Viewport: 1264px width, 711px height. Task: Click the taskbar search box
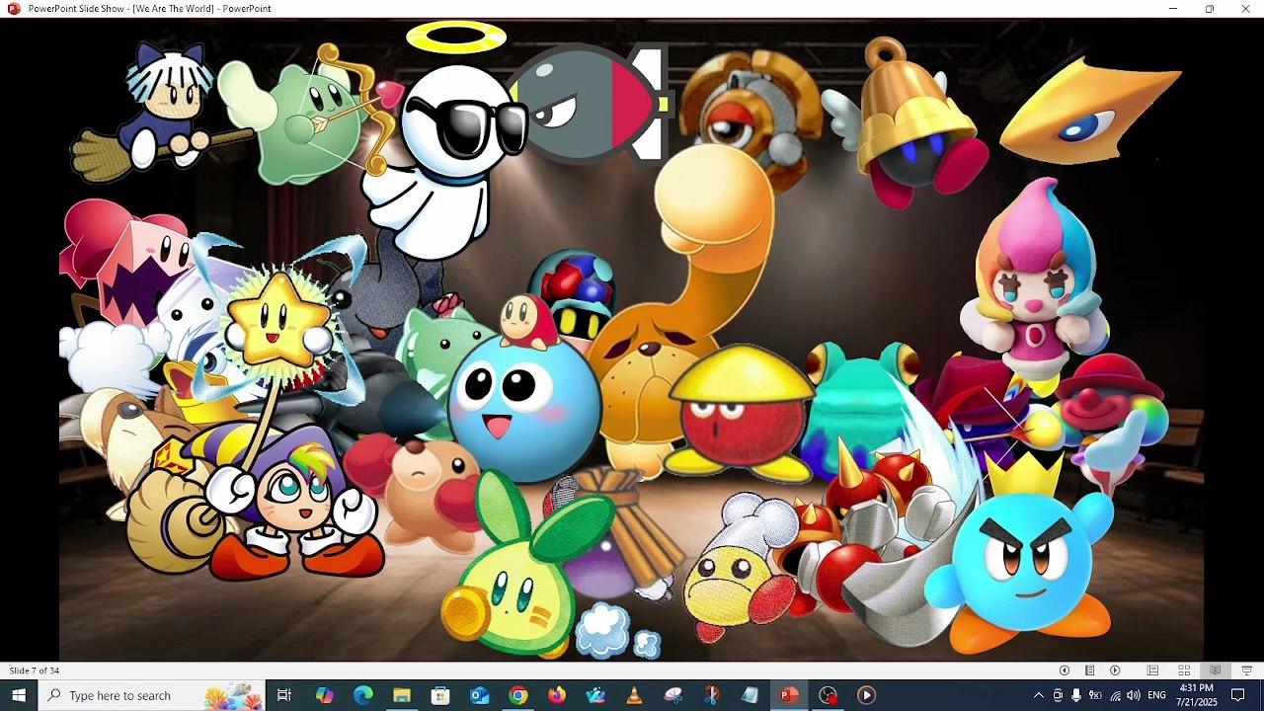point(152,695)
